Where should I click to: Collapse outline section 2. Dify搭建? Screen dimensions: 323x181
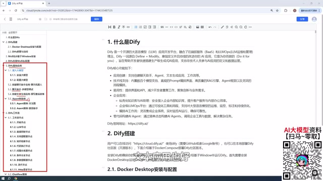coord(4,42)
